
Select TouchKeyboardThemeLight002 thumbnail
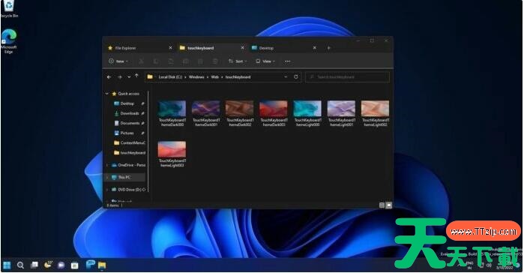coord(375,109)
